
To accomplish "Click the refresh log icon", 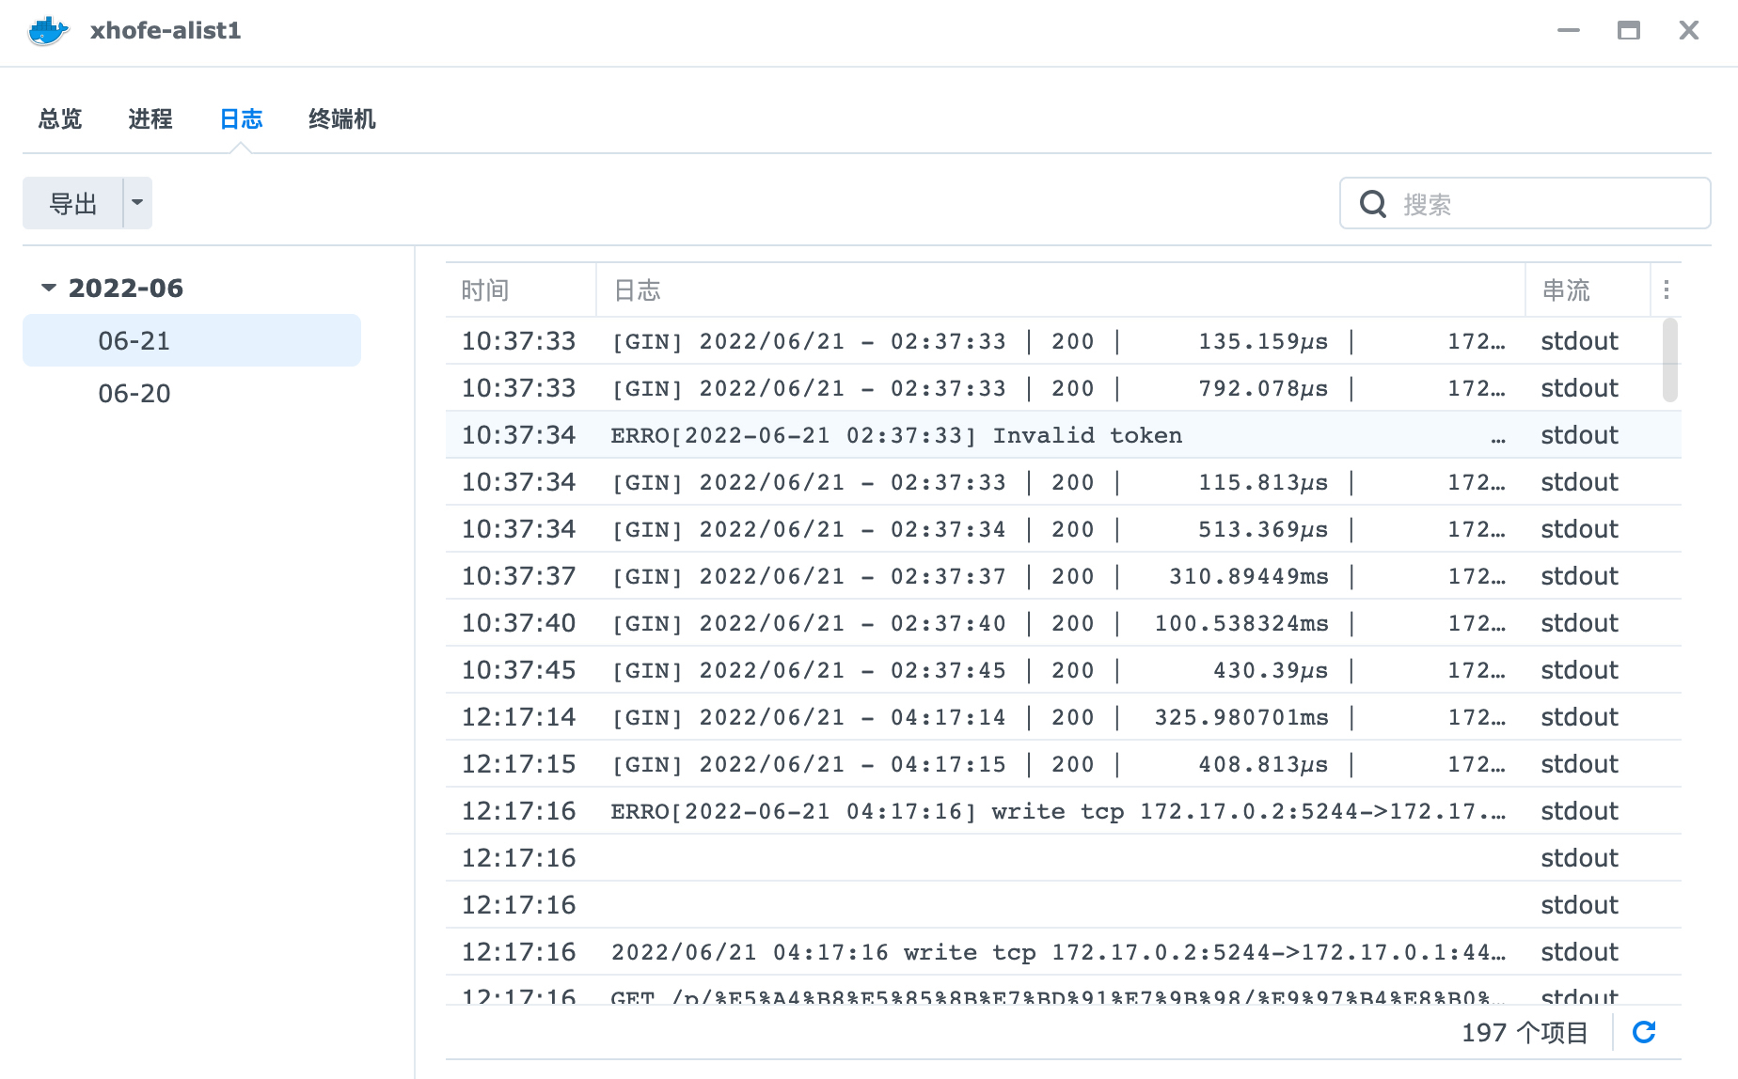I will click(x=1644, y=1032).
